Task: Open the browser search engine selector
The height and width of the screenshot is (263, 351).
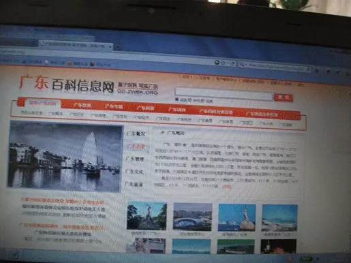Action: pyautogui.click(x=242, y=65)
